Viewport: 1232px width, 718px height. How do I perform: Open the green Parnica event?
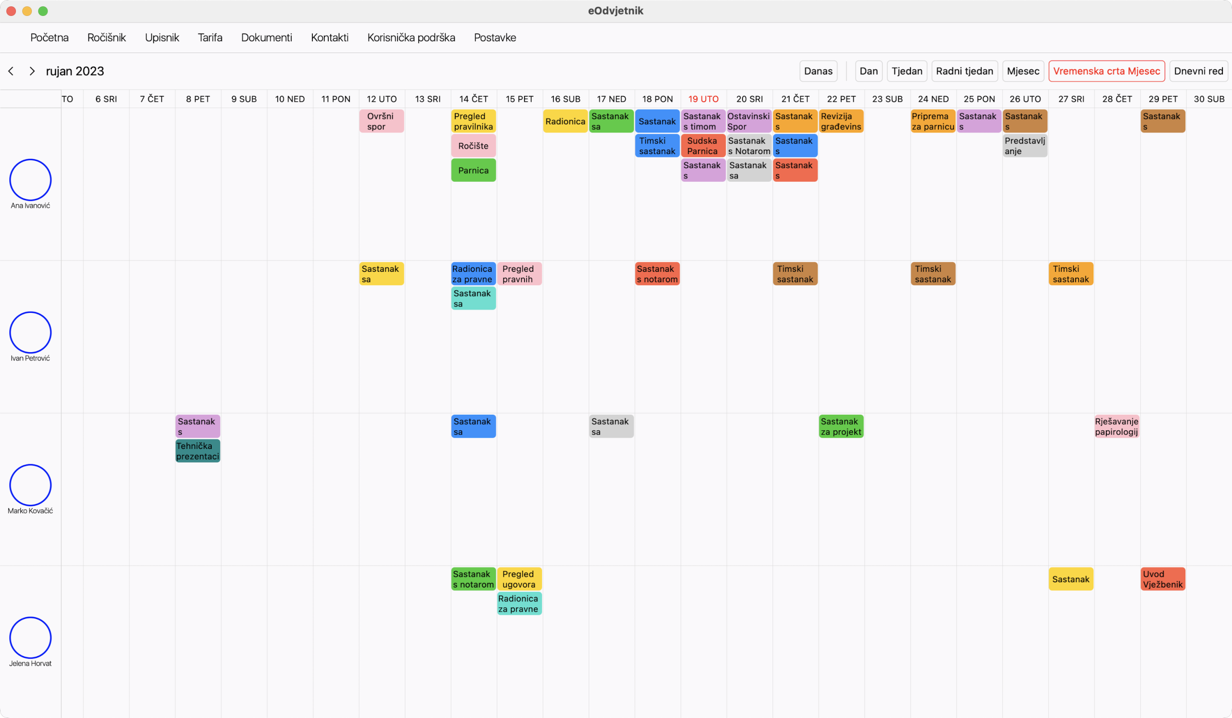[x=473, y=170]
